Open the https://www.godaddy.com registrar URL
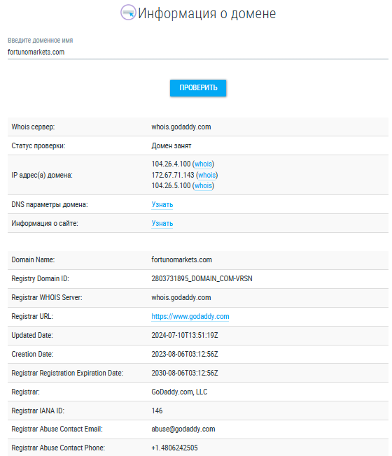 tap(190, 316)
